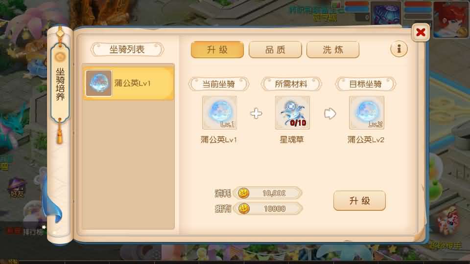Click the 坐骑培养 scroll side banner
This screenshot has height=264, width=470.
[x=60, y=84]
